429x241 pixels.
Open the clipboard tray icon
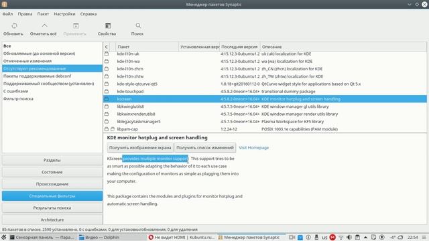[357, 237]
